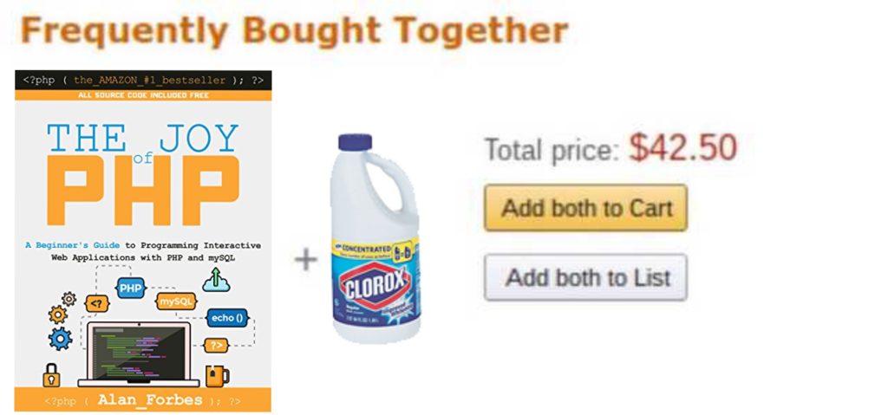This screenshot has height=415, width=888.
Task: Click the orange "<?" tag badge
Action: coord(97,303)
